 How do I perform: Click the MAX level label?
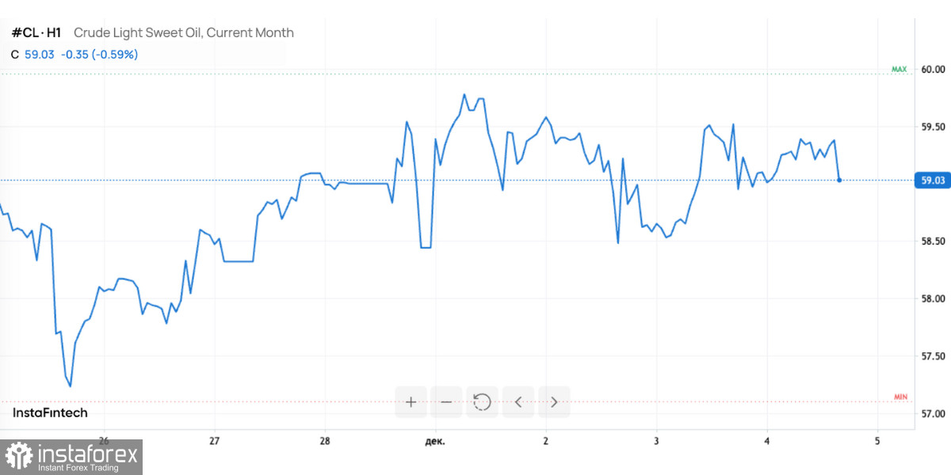(x=899, y=70)
